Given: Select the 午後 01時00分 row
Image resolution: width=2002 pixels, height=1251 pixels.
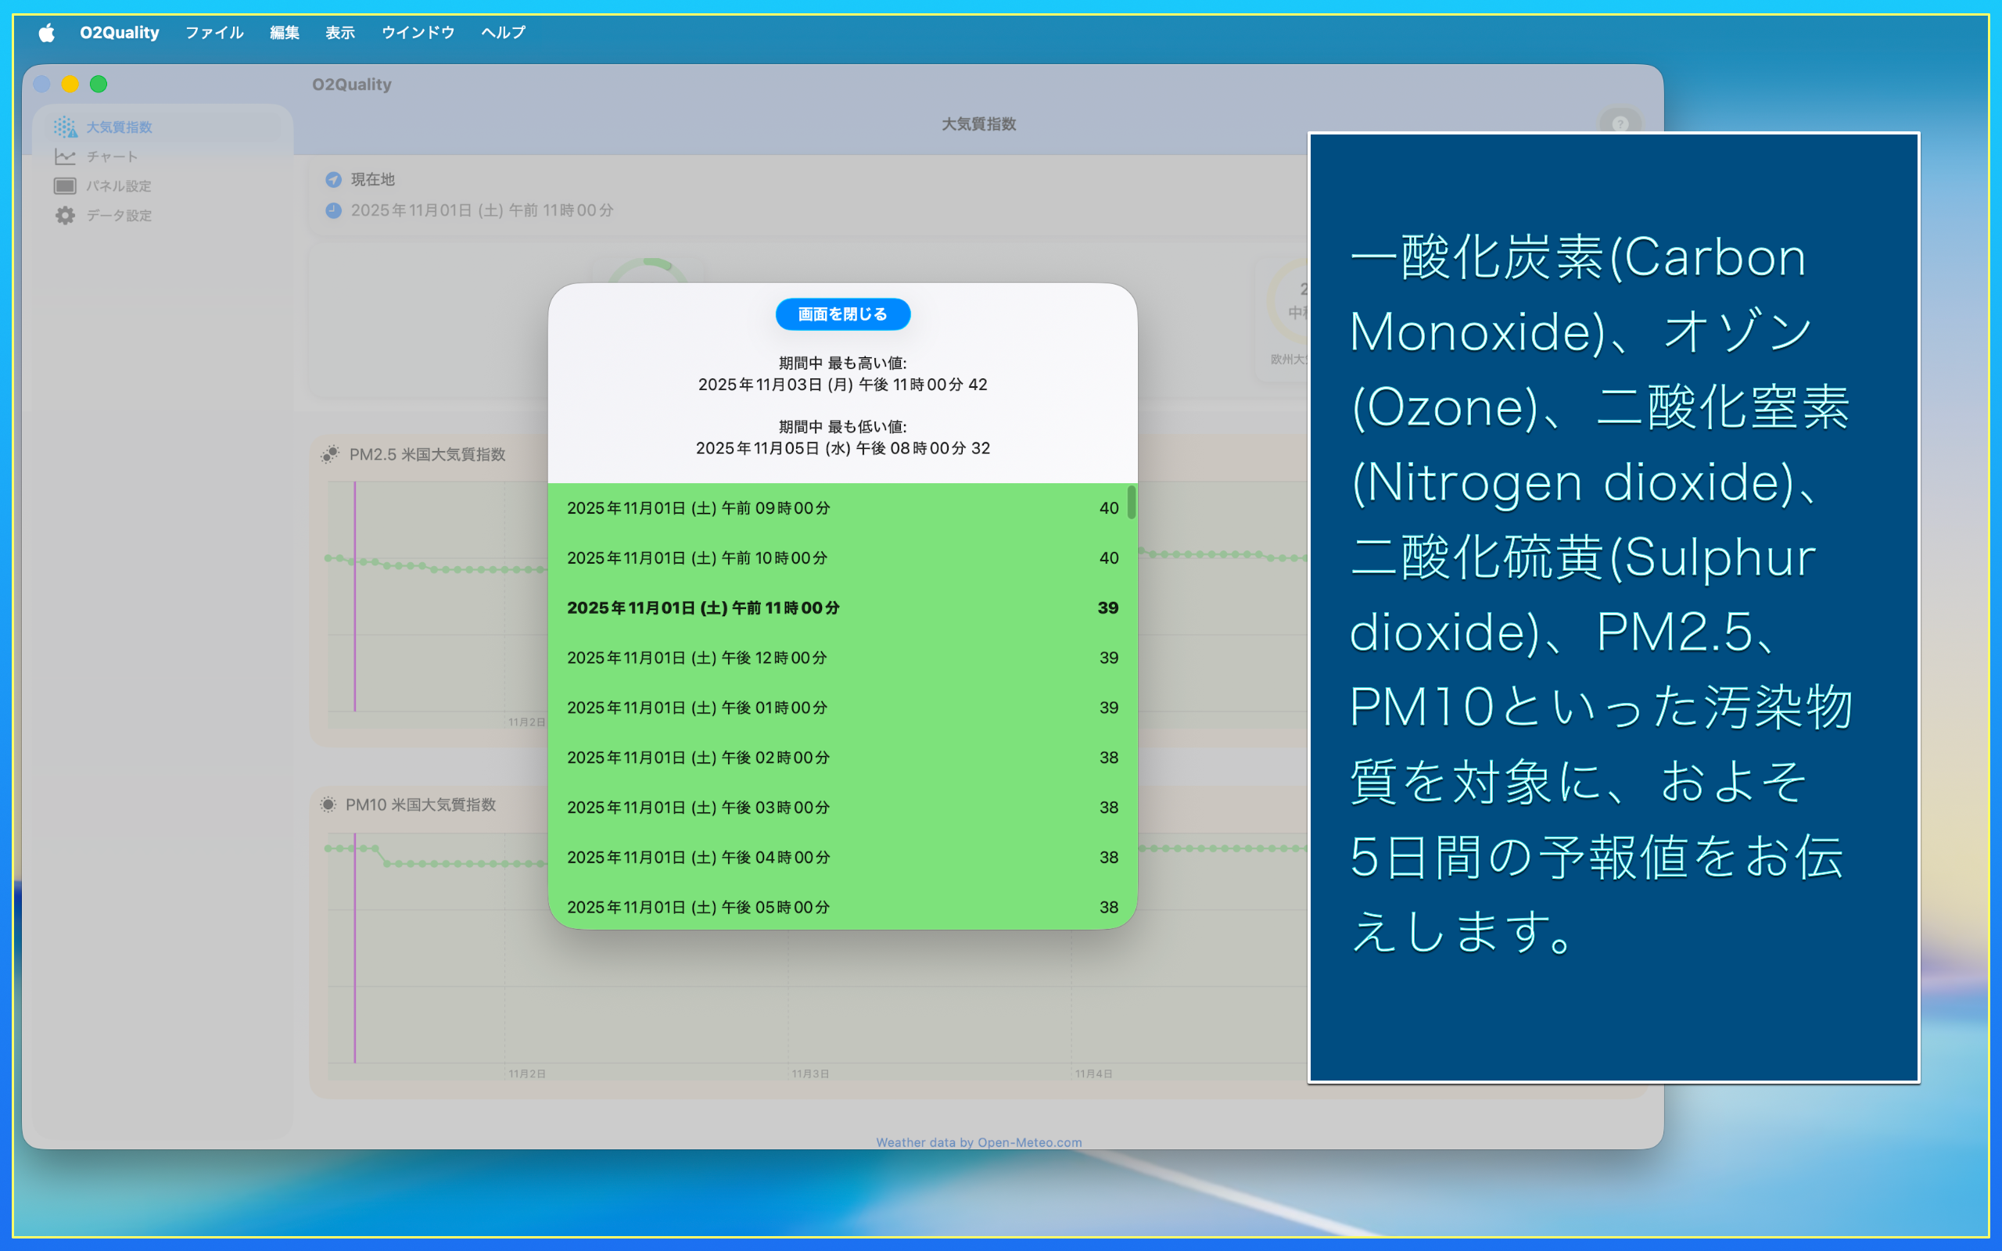Looking at the screenshot, I should [842, 708].
